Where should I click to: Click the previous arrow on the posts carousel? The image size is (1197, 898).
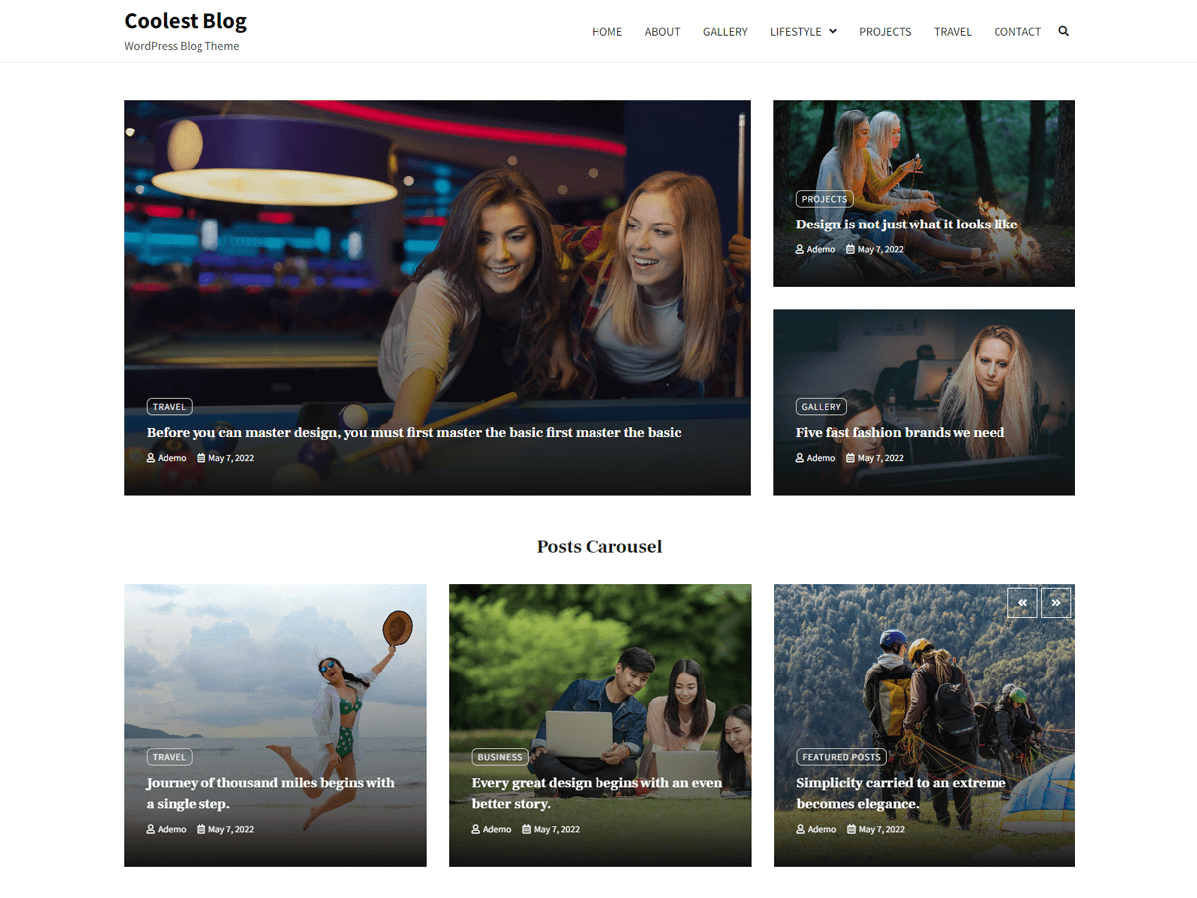pos(1021,602)
